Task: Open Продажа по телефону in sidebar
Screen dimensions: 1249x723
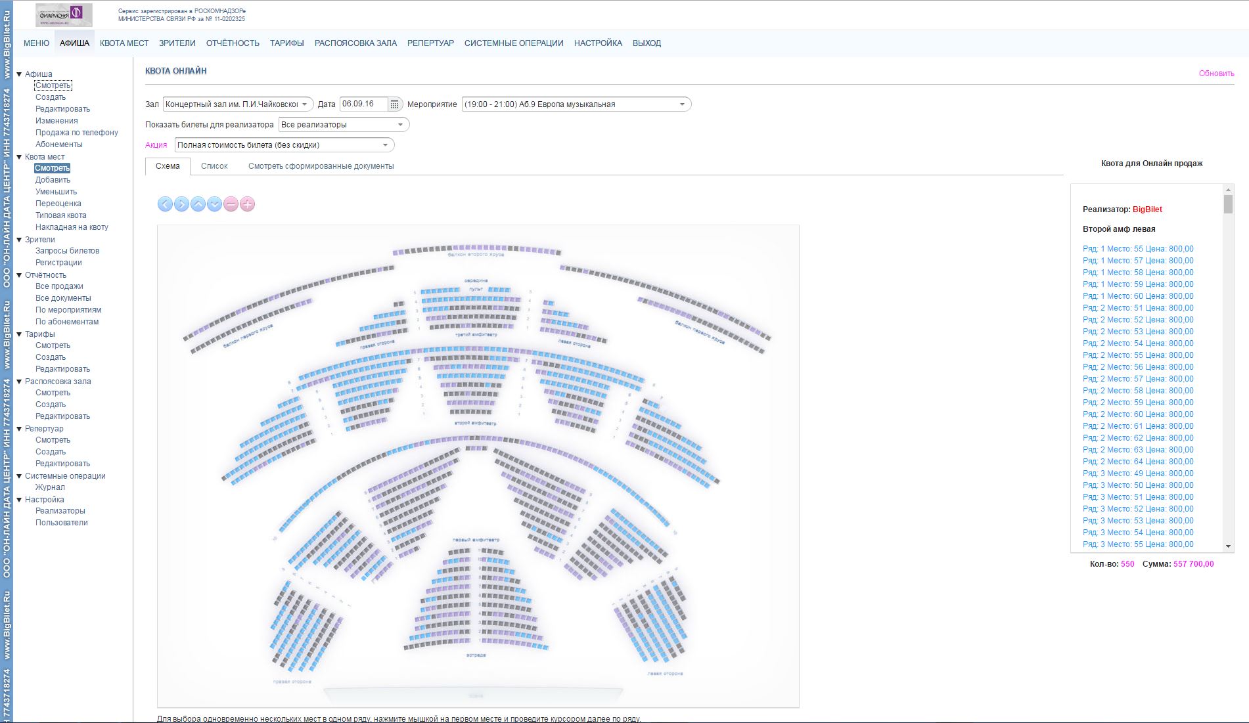Action: coord(77,133)
